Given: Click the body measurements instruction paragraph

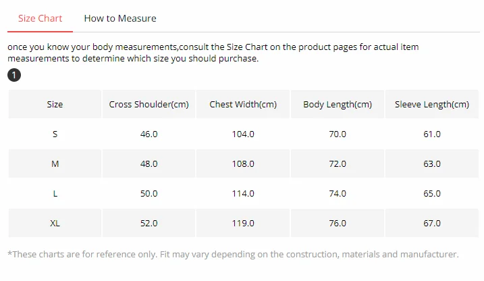Looking at the screenshot, I should 213,53.
